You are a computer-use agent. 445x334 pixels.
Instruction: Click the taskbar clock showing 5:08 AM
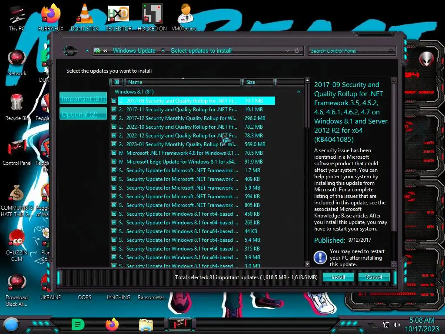(422, 324)
